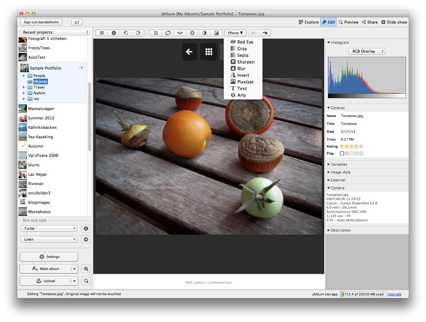This screenshot has height=322, width=426.
Task: Click the Add caption / comment field
Action: [209, 282]
